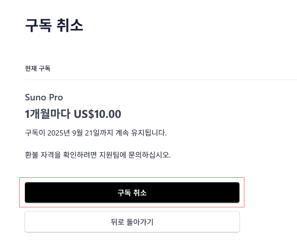Click the 유지됩니다 text in the subscription notice
The height and width of the screenshot is (251, 297).
[x=149, y=133]
